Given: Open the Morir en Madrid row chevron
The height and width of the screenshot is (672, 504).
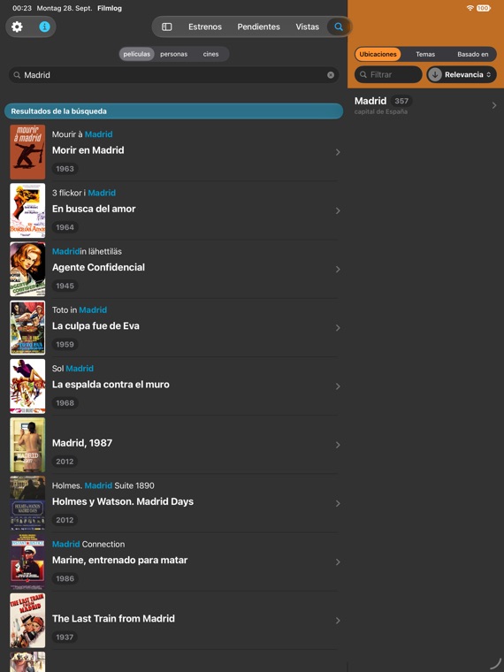Looking at the screenshot, I should click(x=338, y=152).
